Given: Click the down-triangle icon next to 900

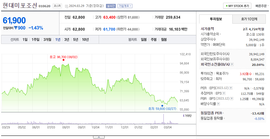Looking at the screenshot, I should (16, 28).
